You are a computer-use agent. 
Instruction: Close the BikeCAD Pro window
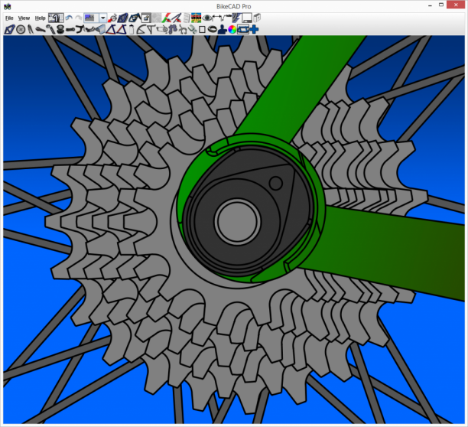tap(456, 5)
